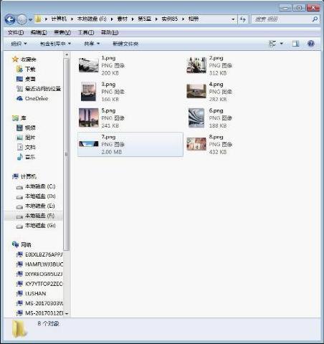Image resolution: width=324 pixels, height=344 pixels.
Task: Open the 共享 dropdown in toolbar
Action: point(92,44)
